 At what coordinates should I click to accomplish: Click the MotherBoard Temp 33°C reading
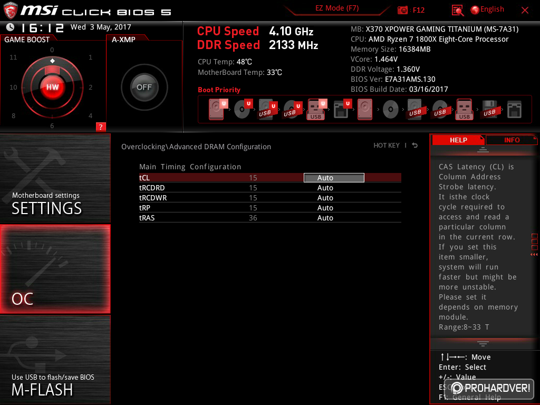pos(240,72)
